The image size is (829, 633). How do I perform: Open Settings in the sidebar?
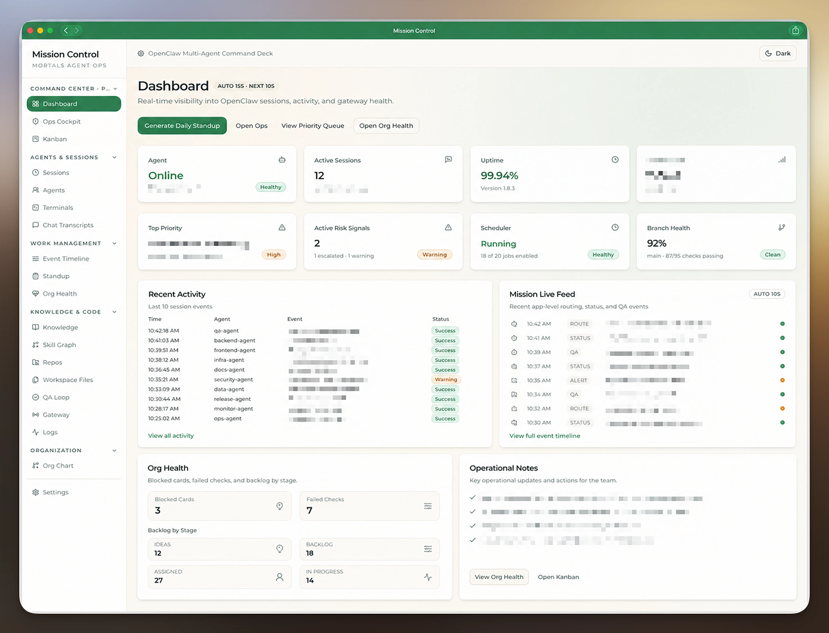coord(74,492)
